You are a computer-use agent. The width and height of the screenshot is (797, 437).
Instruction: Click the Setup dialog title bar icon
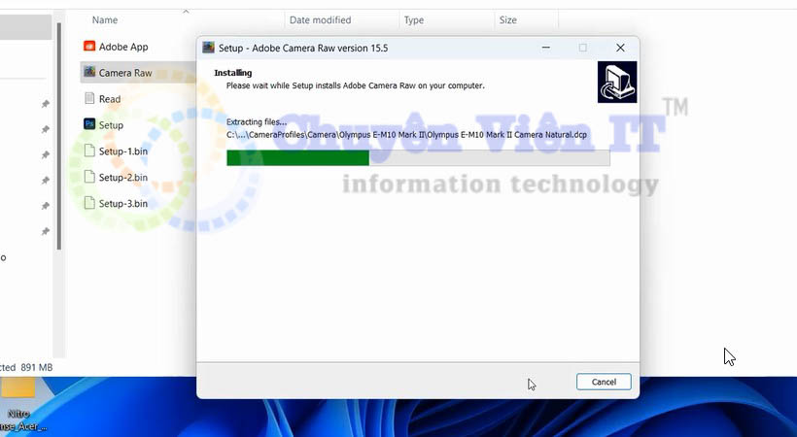(x=208, y=48)
